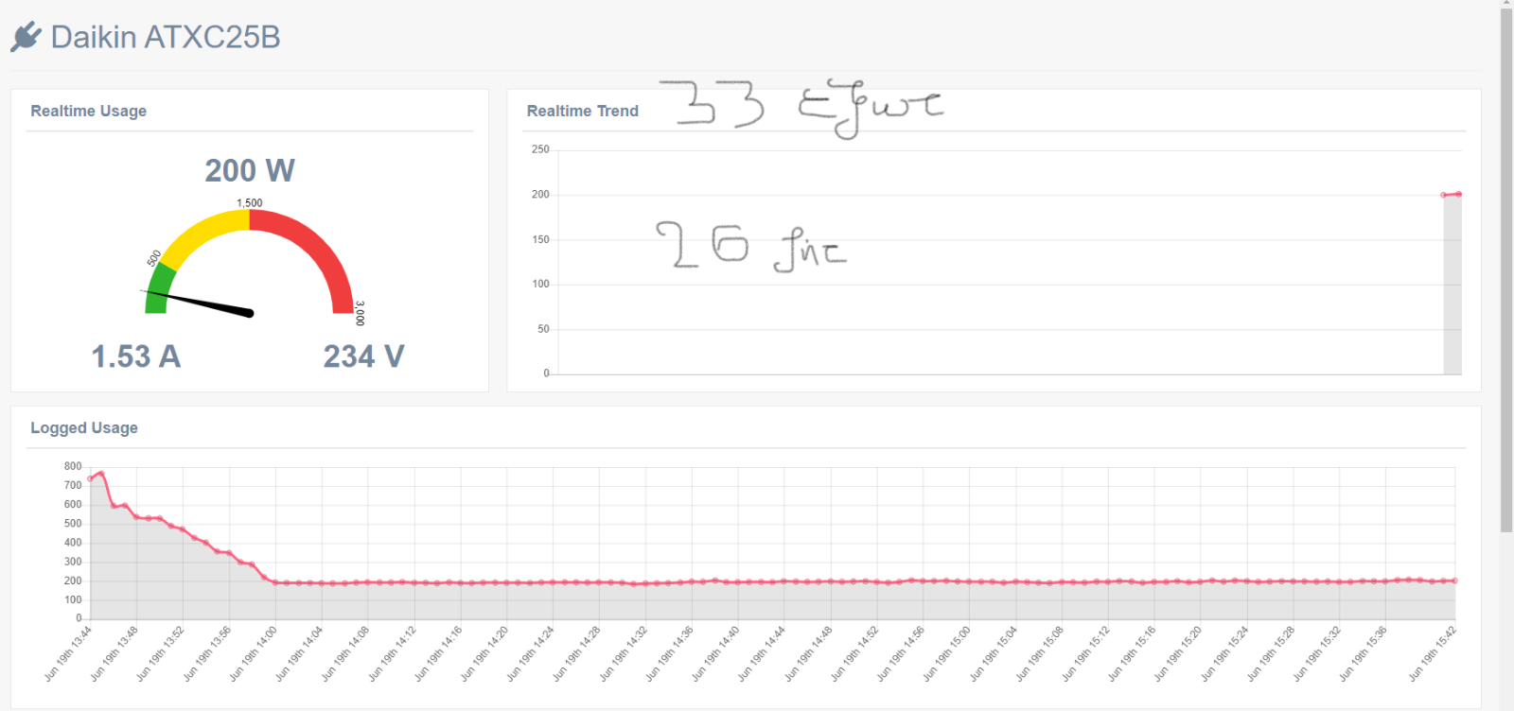Click the Jun 19th 15:42 axis label

1432,653
